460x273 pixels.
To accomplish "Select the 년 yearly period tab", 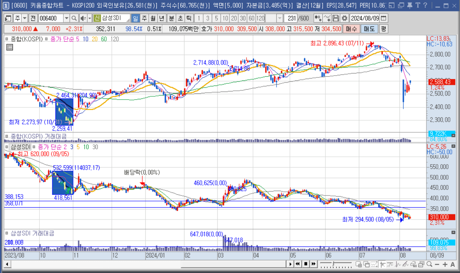I will coord(162,18).
